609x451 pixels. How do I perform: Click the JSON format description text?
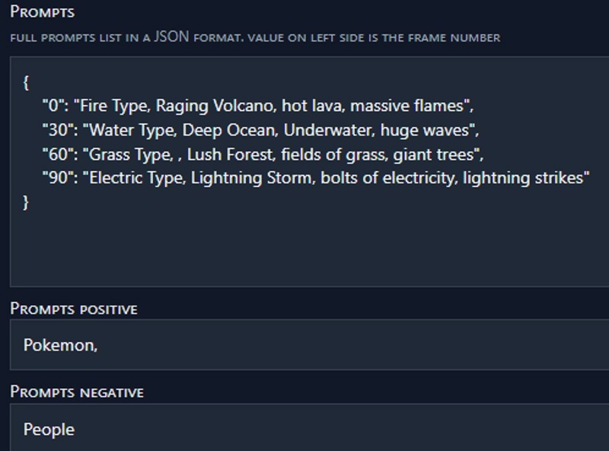(x=255, y=37)
